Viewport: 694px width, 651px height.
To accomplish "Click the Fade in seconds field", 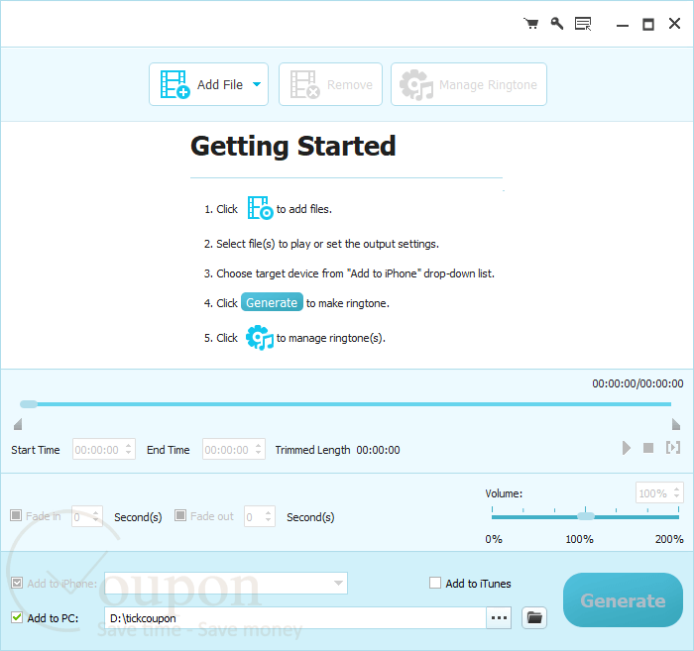I will 87,516.
